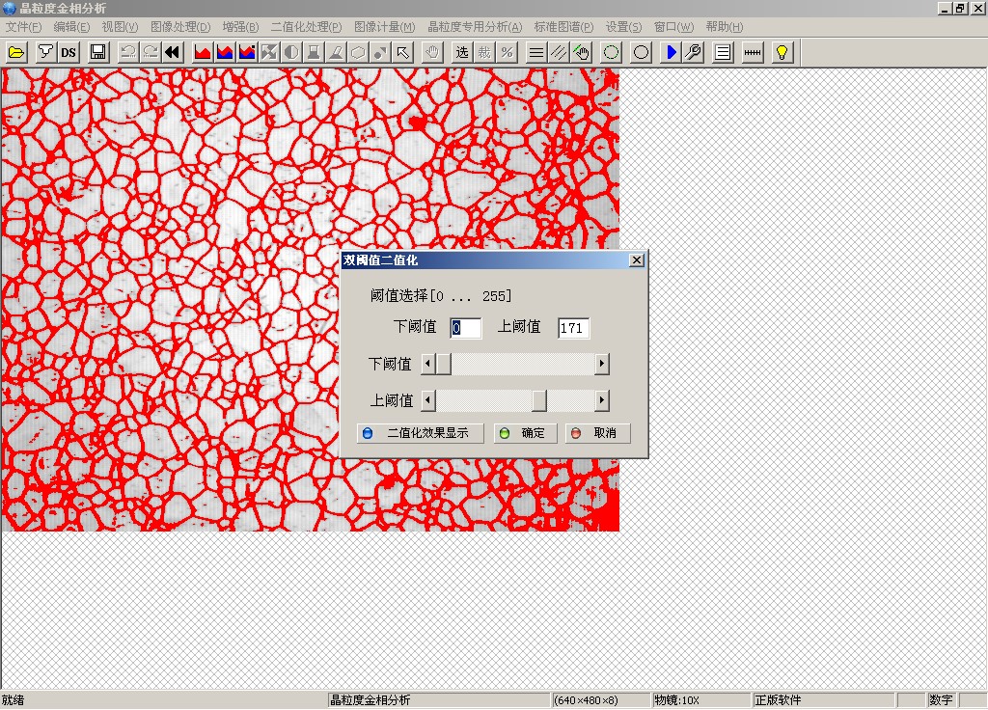The width and height of the screenshot is (988, 710).
Task: Open the 图像处理 menu
Action: point(180,27)
